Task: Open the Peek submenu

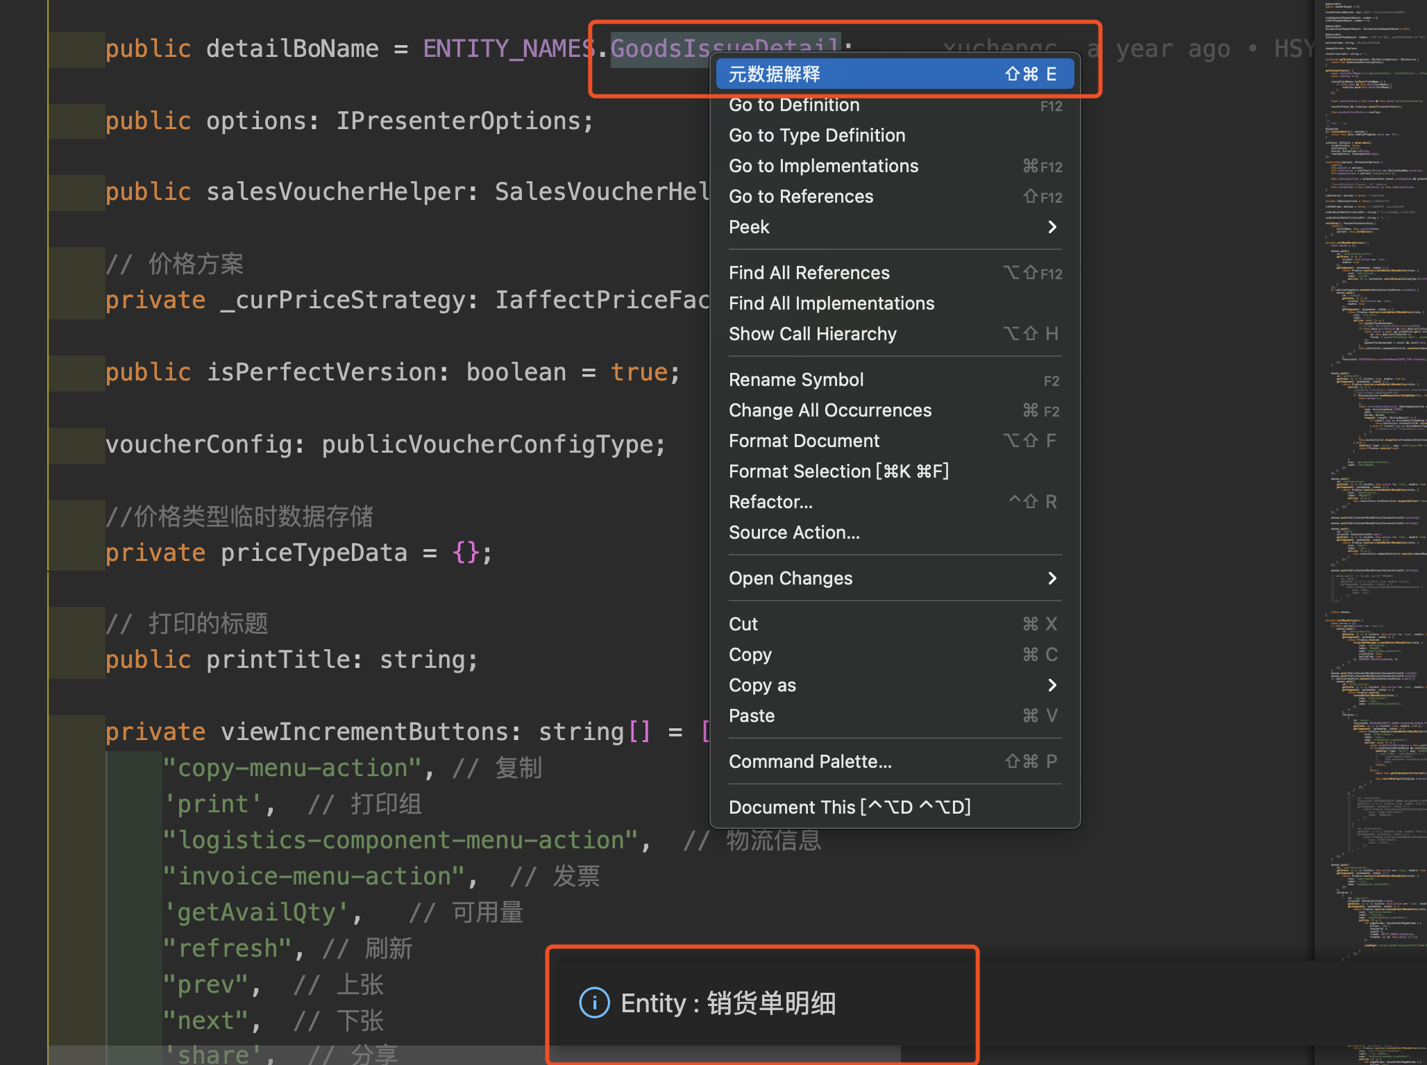Action: pos(895,227)
